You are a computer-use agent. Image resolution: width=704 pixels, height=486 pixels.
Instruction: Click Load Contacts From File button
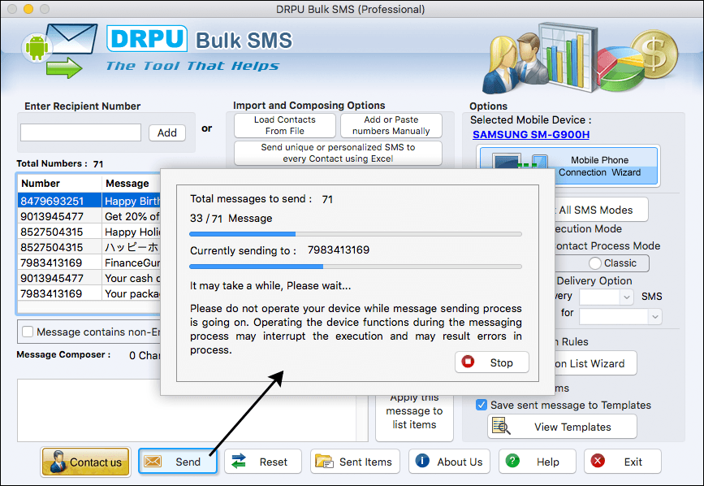[285, 125]
